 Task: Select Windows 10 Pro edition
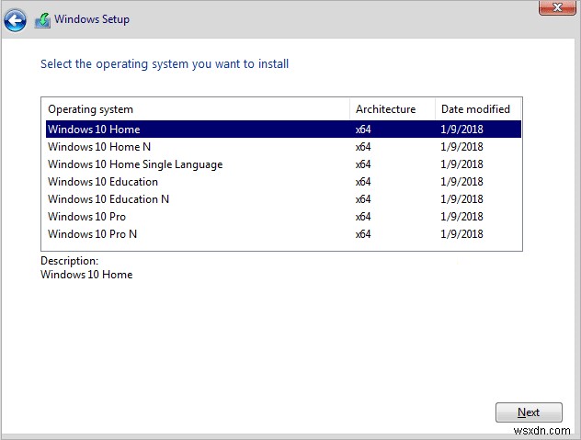87,217
